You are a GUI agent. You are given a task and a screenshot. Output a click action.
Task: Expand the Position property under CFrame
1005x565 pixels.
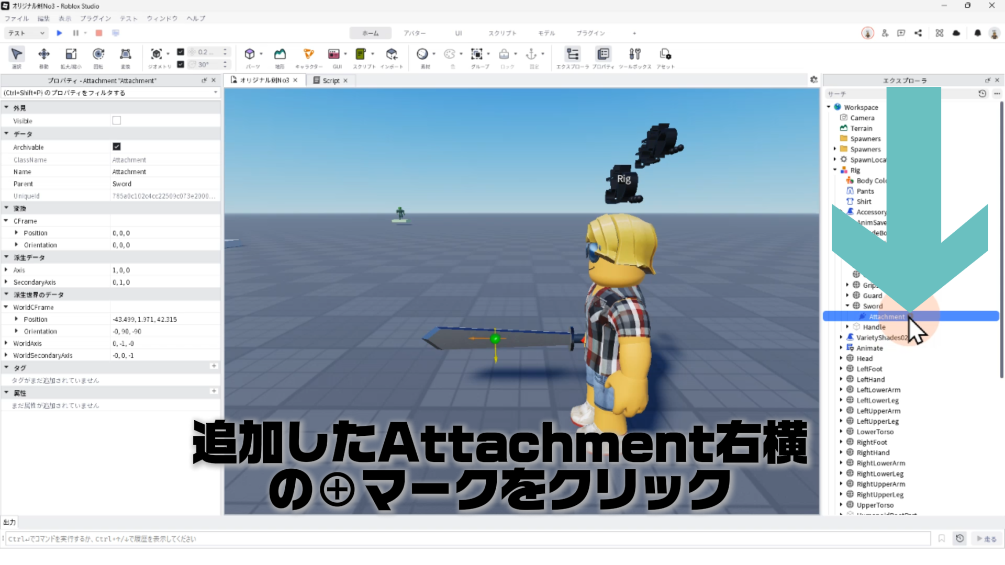16,233
